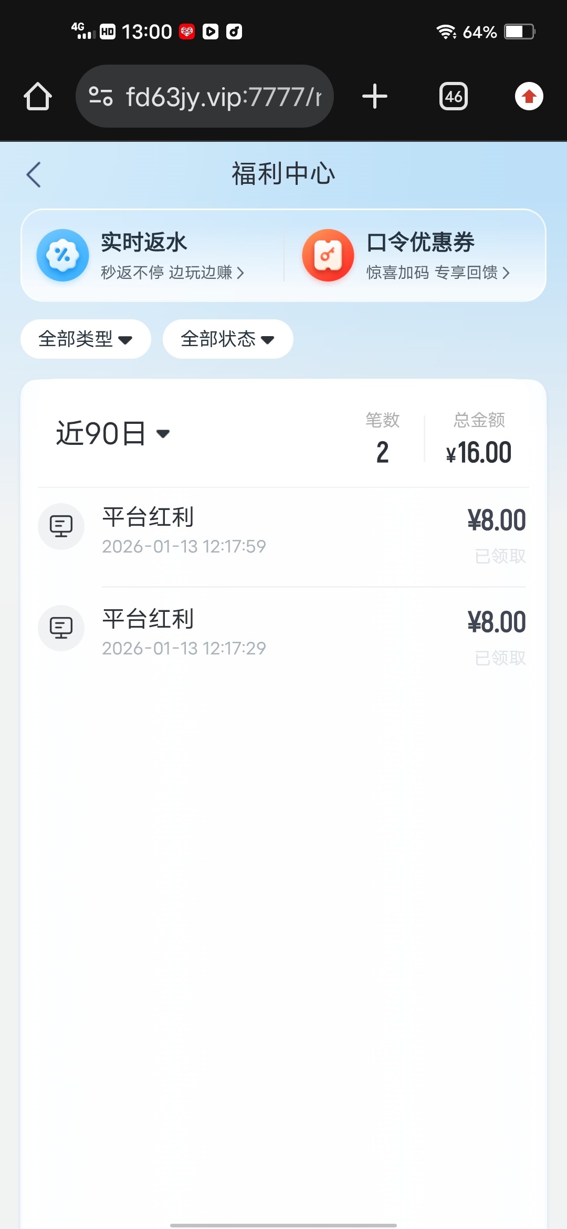The width and height of the screenshot is (567, 1229).
Task: Tap the browser home icon
Action: point(38,97)
